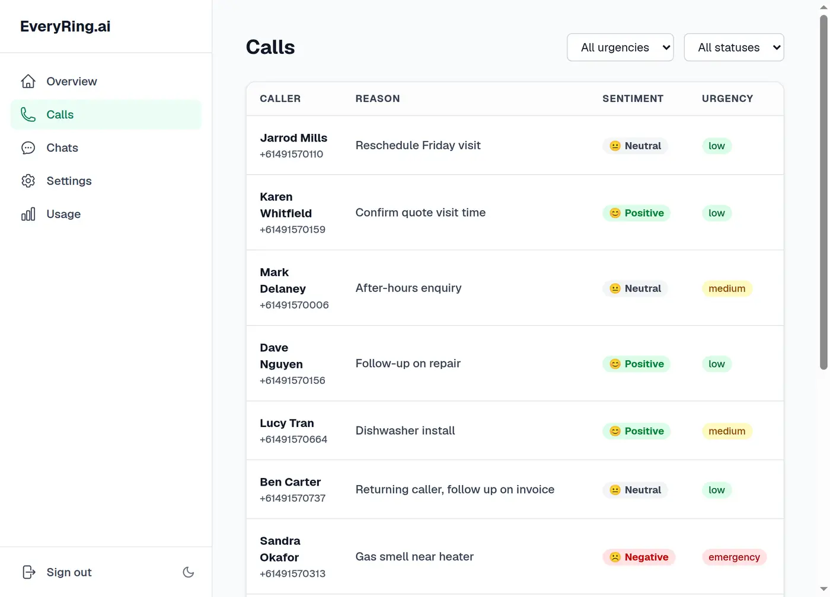
Task: Click Positive badge in Dave Nguyen row
Action: tap(636, 364)
